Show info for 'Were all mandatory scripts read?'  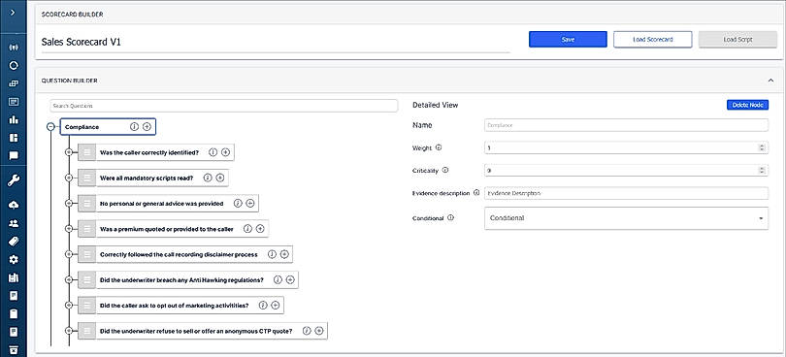point(207,178)
